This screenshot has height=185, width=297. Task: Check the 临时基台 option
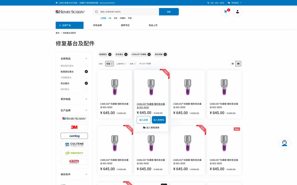click(x=86, y=89)
